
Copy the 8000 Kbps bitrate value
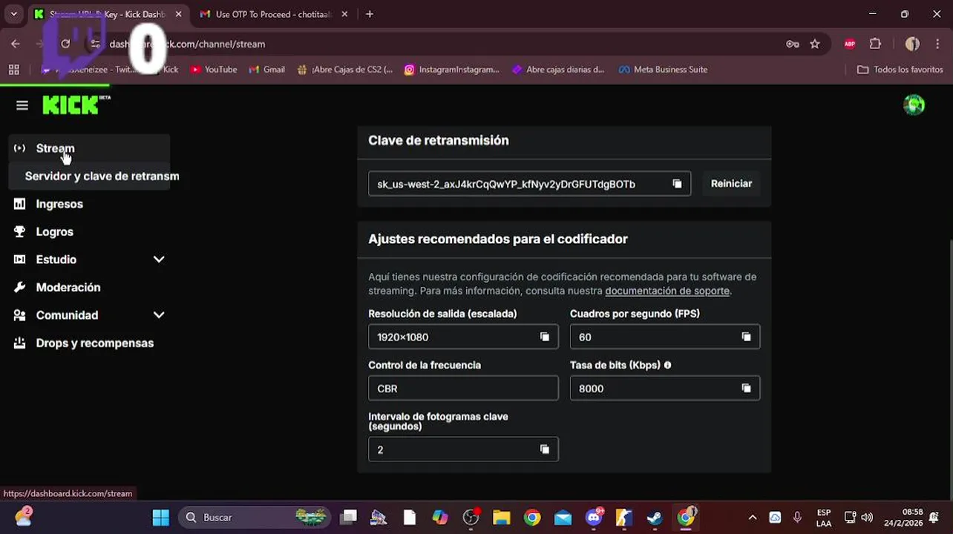pyautogui.click(x=746, y=388)
